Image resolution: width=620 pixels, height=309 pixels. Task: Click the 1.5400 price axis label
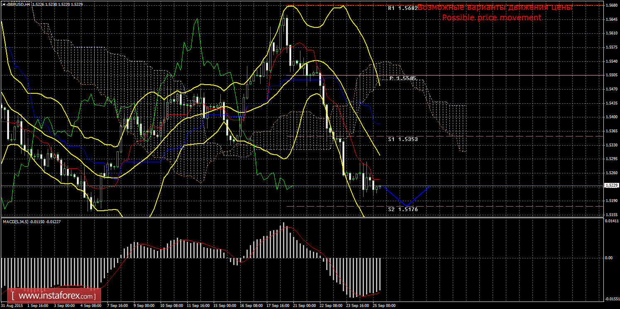click(611, 117)
